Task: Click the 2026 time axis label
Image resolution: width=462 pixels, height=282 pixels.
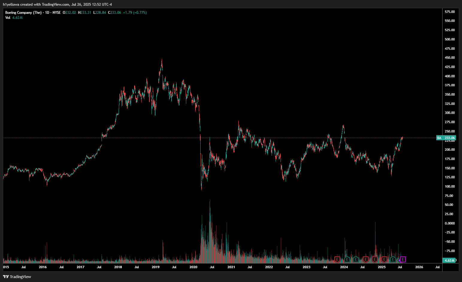Action: point(419,267)
